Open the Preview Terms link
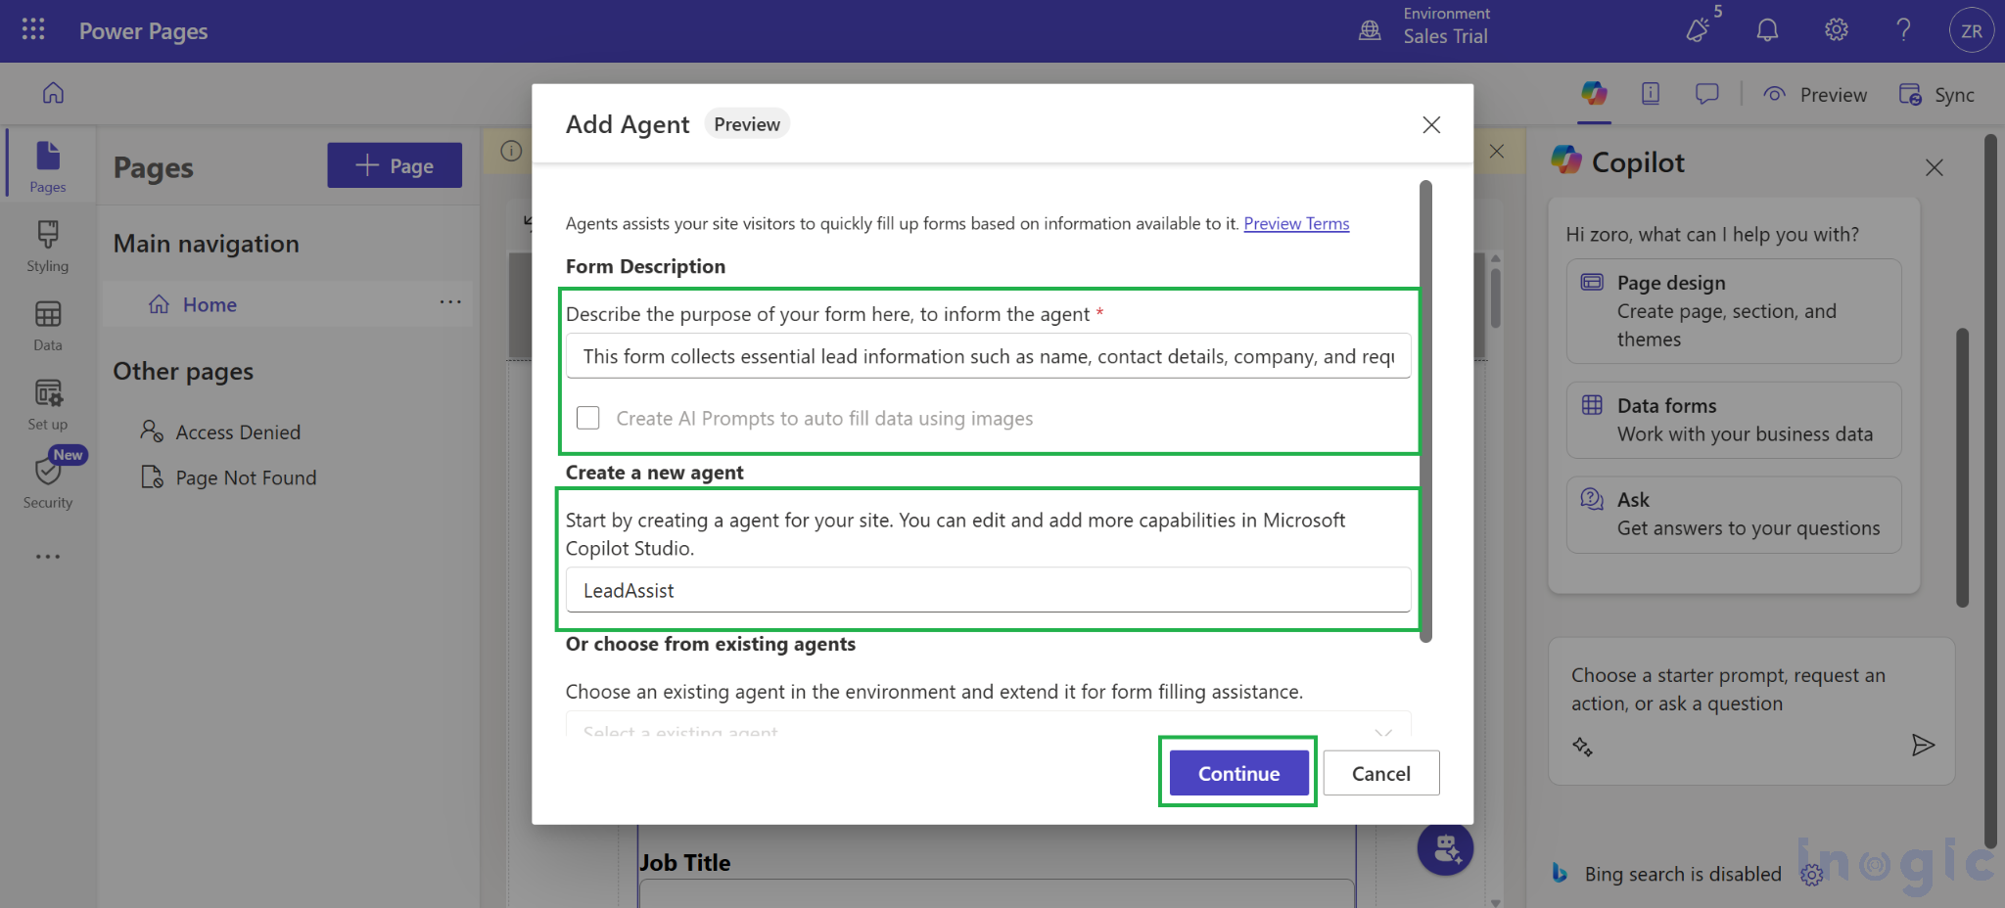The image size is (2005, 908). [1296, 224]
